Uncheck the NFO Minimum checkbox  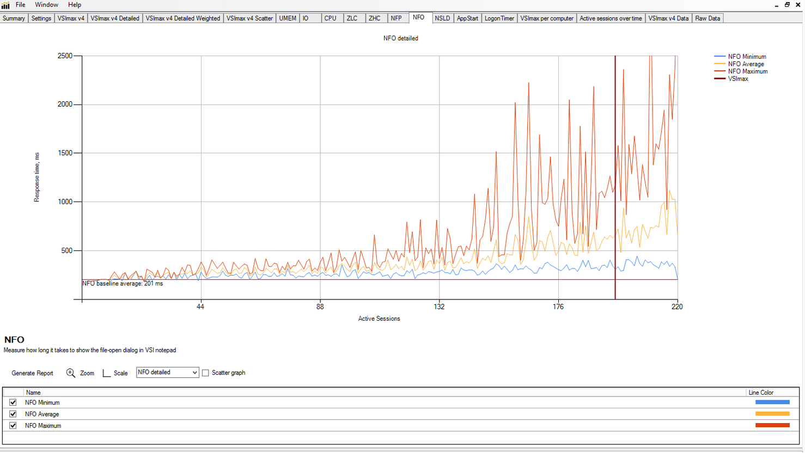point(13,402)
